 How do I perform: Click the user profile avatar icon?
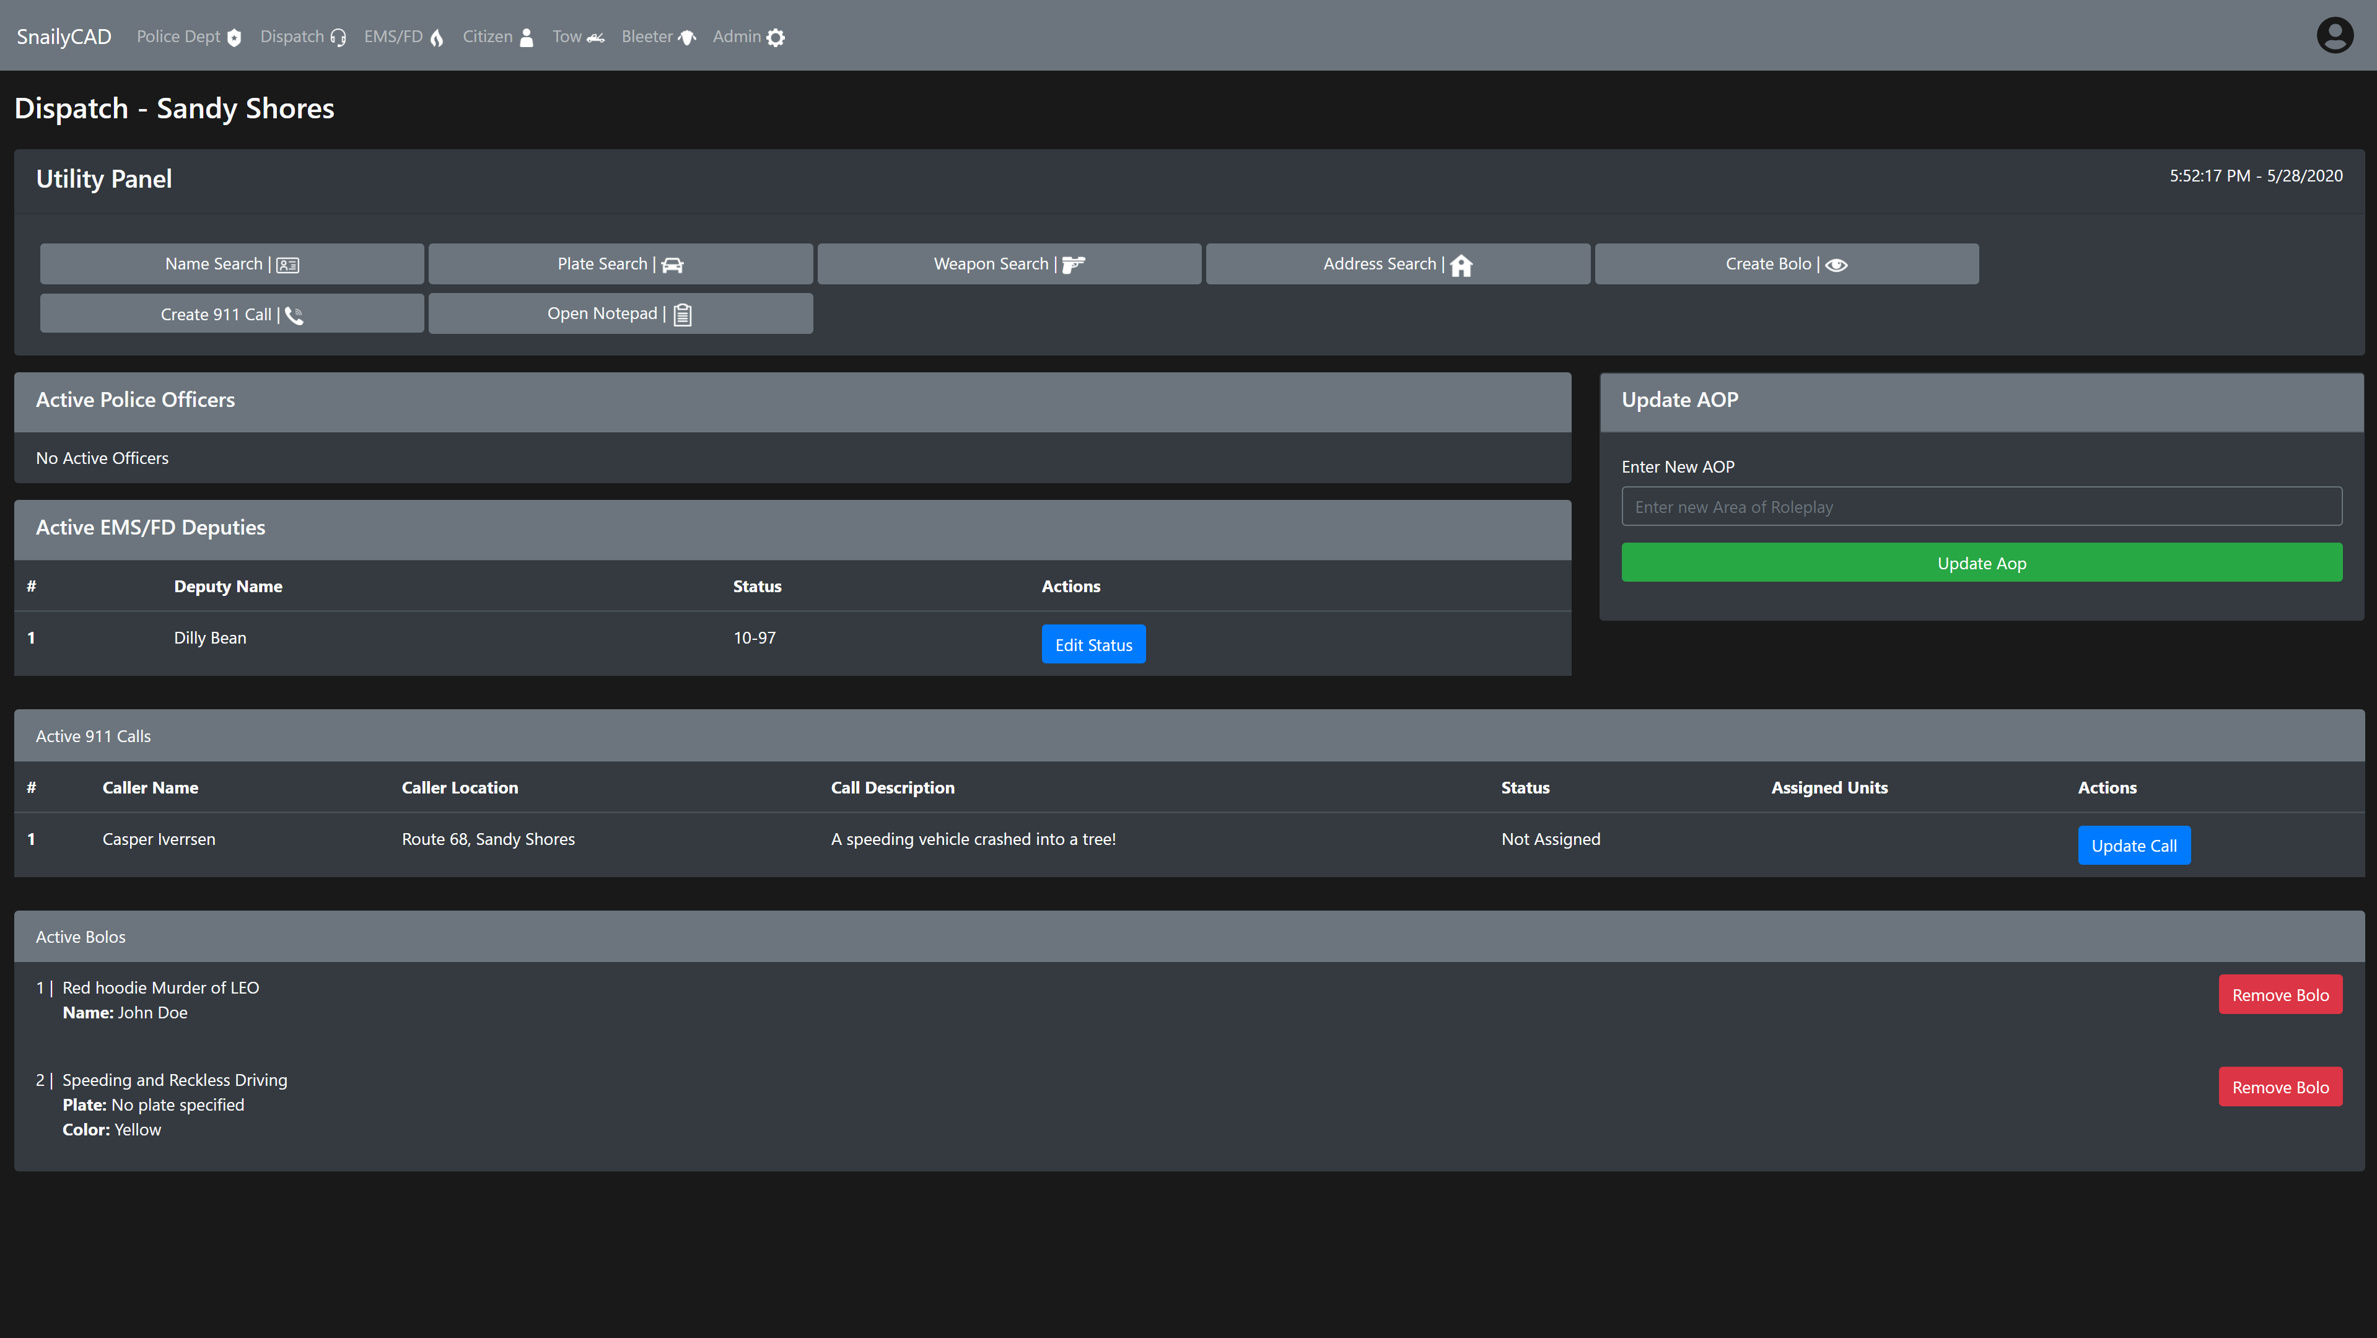click(2334, 36)
